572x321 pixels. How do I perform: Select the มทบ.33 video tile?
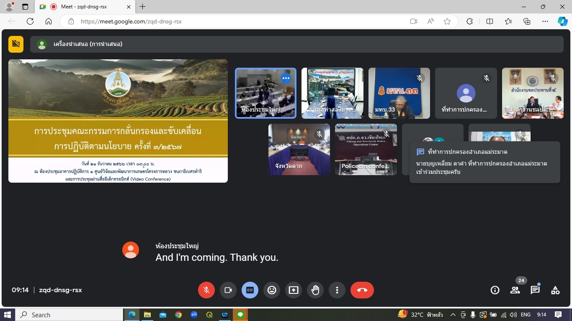point(399,93)
